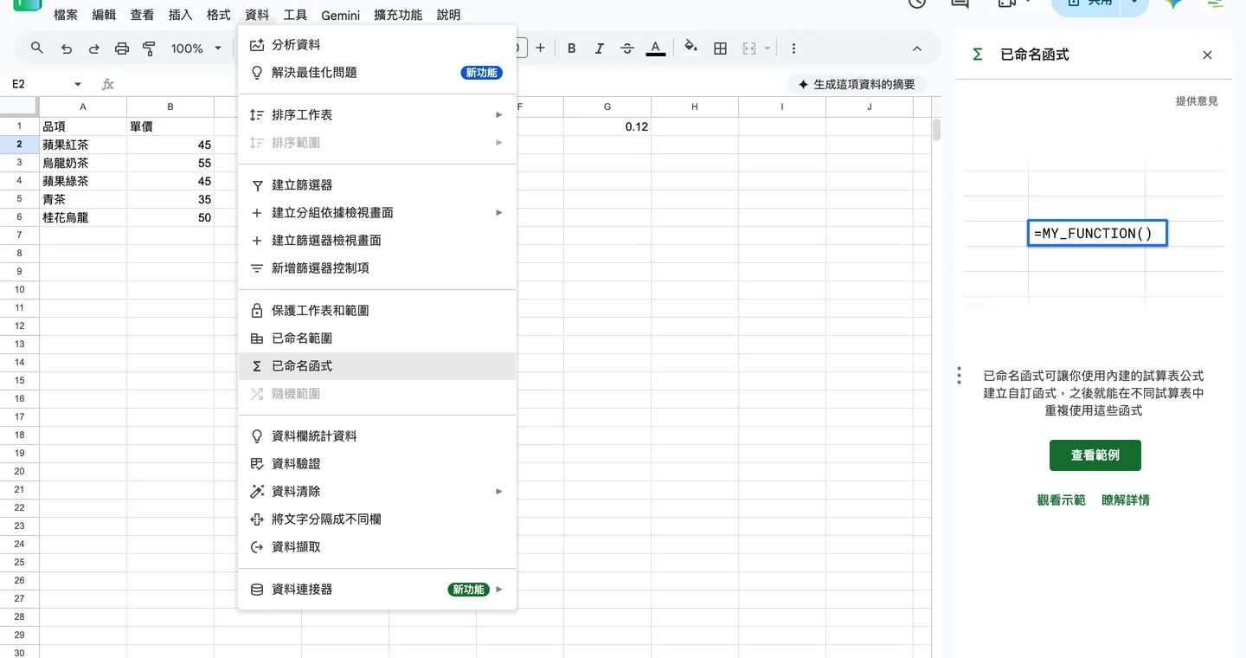
Task: Select 將文字分隔成不同欄 menu entry
Action: pos(377,519)
